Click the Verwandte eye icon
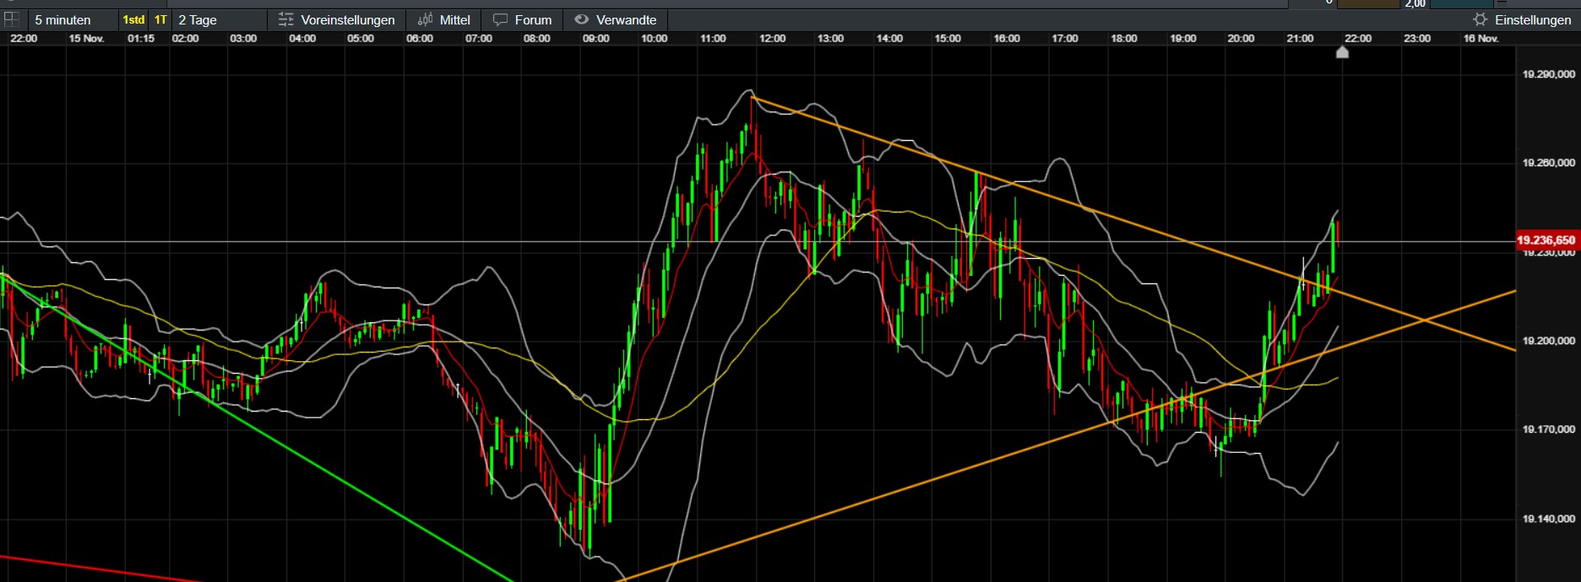Viewport: 1581px width, 582px height. tap(582, 19)
